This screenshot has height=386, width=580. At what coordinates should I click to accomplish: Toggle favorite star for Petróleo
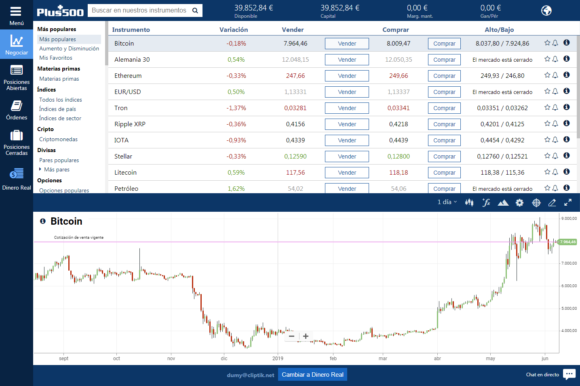tap(547, 188)
